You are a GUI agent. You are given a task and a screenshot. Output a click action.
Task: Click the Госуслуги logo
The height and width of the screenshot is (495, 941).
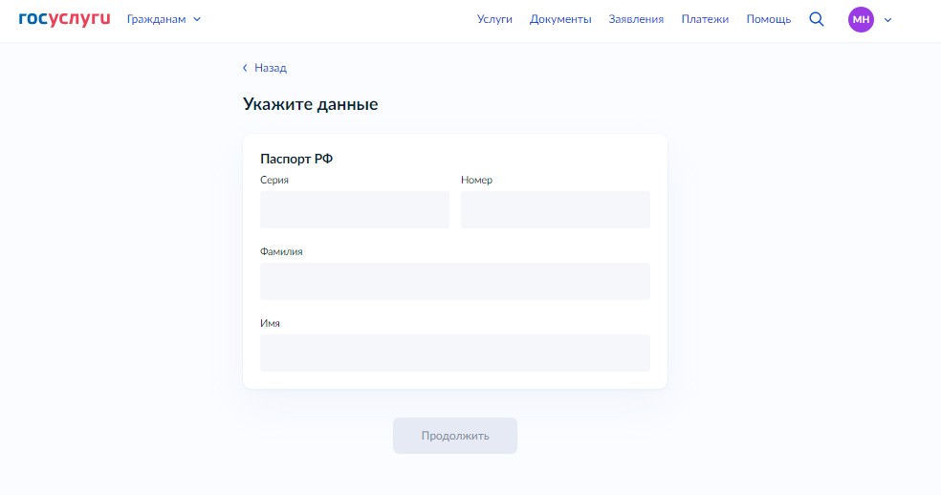point(64,19)
